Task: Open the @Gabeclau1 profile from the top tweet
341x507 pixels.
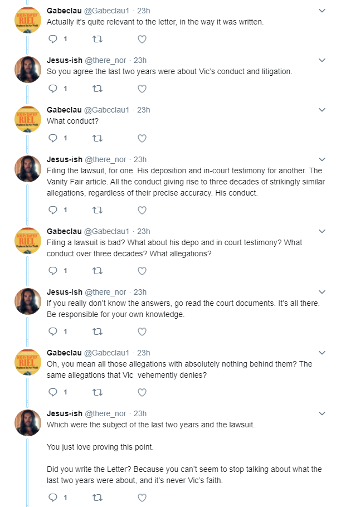Action: pos(106,11)
